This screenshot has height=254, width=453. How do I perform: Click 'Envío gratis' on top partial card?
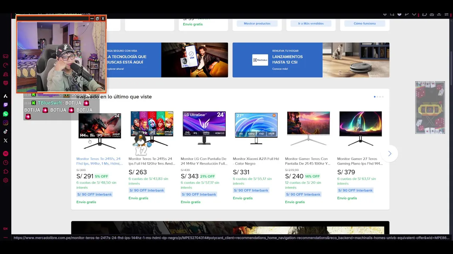coord(193,24)
